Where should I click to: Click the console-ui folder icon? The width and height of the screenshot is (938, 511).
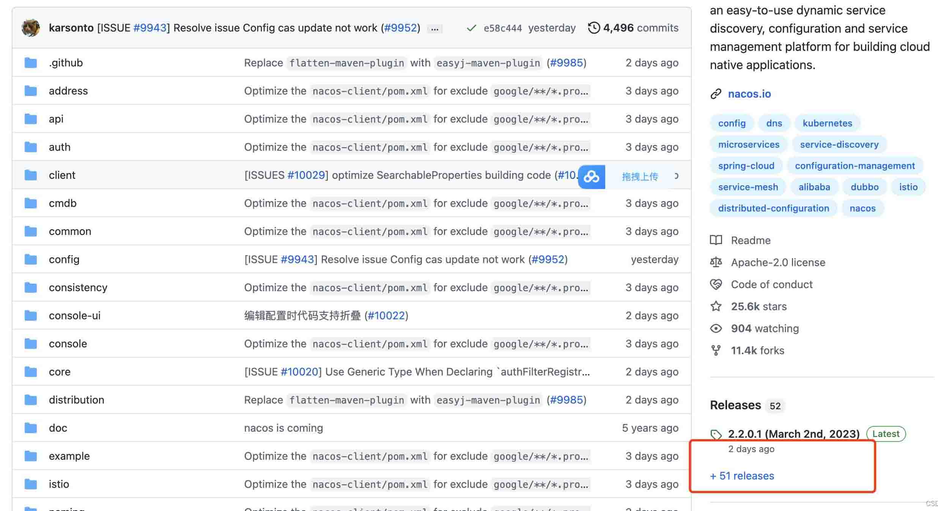click(31, 315)
